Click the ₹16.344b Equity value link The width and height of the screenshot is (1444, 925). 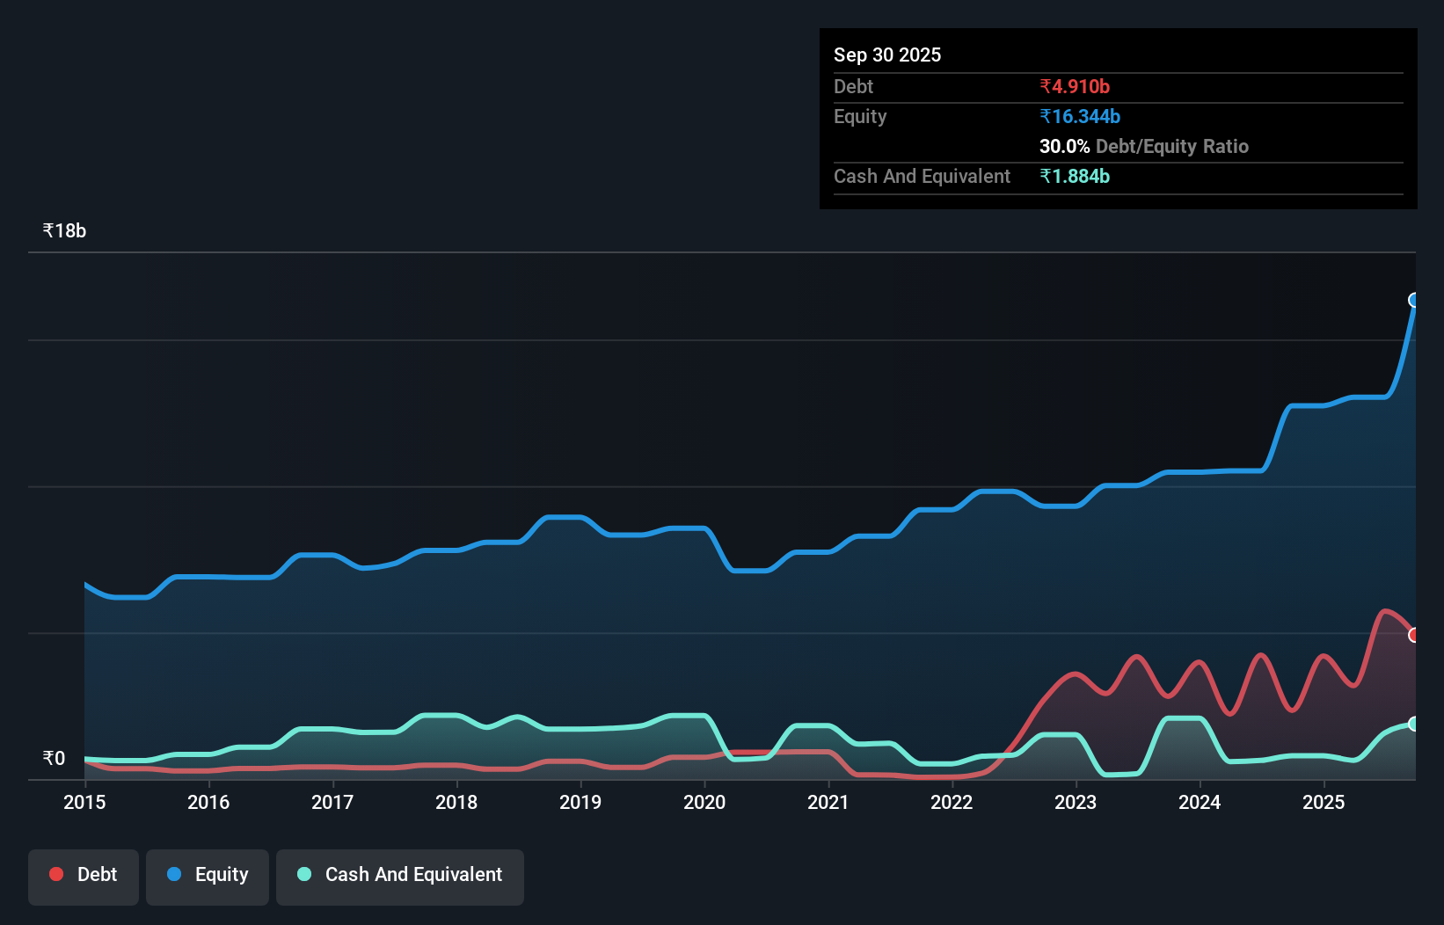point(1078,116)
